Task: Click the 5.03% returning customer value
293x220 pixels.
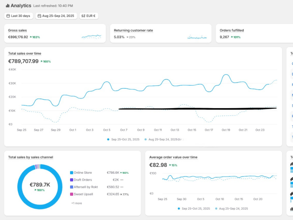Action: [119, 37]
